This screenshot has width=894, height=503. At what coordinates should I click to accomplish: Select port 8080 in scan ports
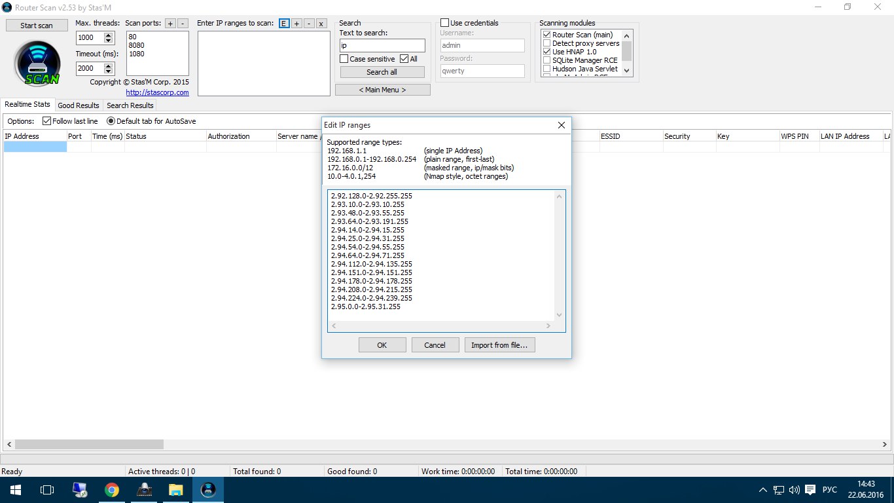[136, 45]
